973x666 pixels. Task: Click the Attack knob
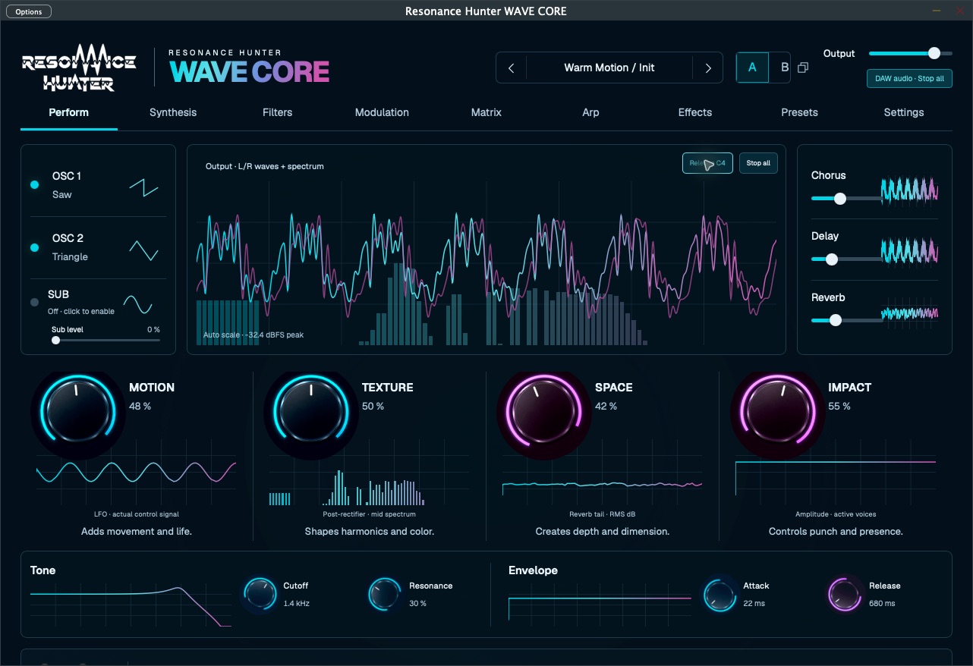[719, 595]
